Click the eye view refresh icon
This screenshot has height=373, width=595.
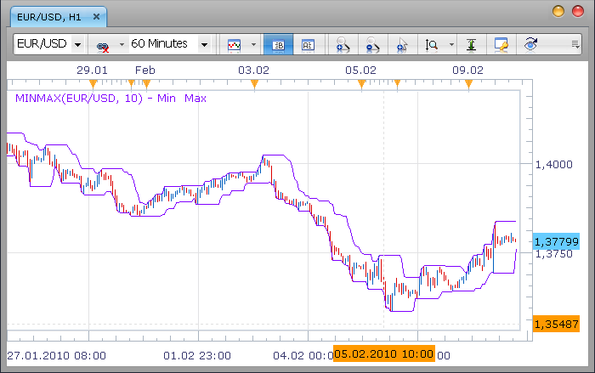click(530, 44)
